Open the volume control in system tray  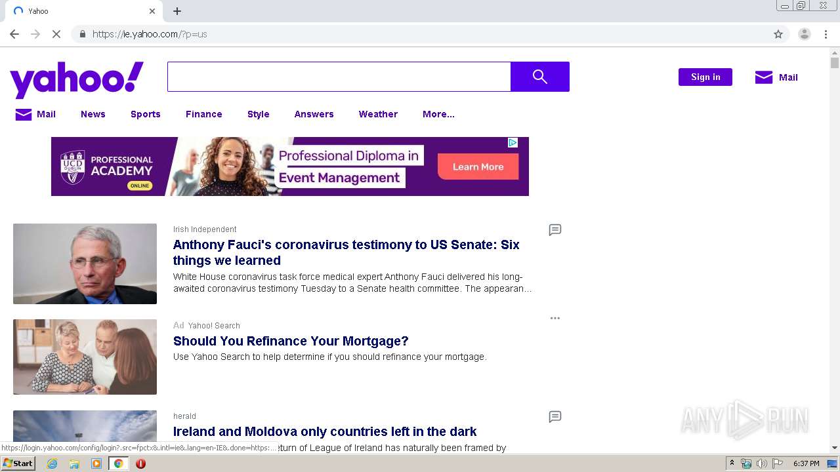tap(761, 463)
